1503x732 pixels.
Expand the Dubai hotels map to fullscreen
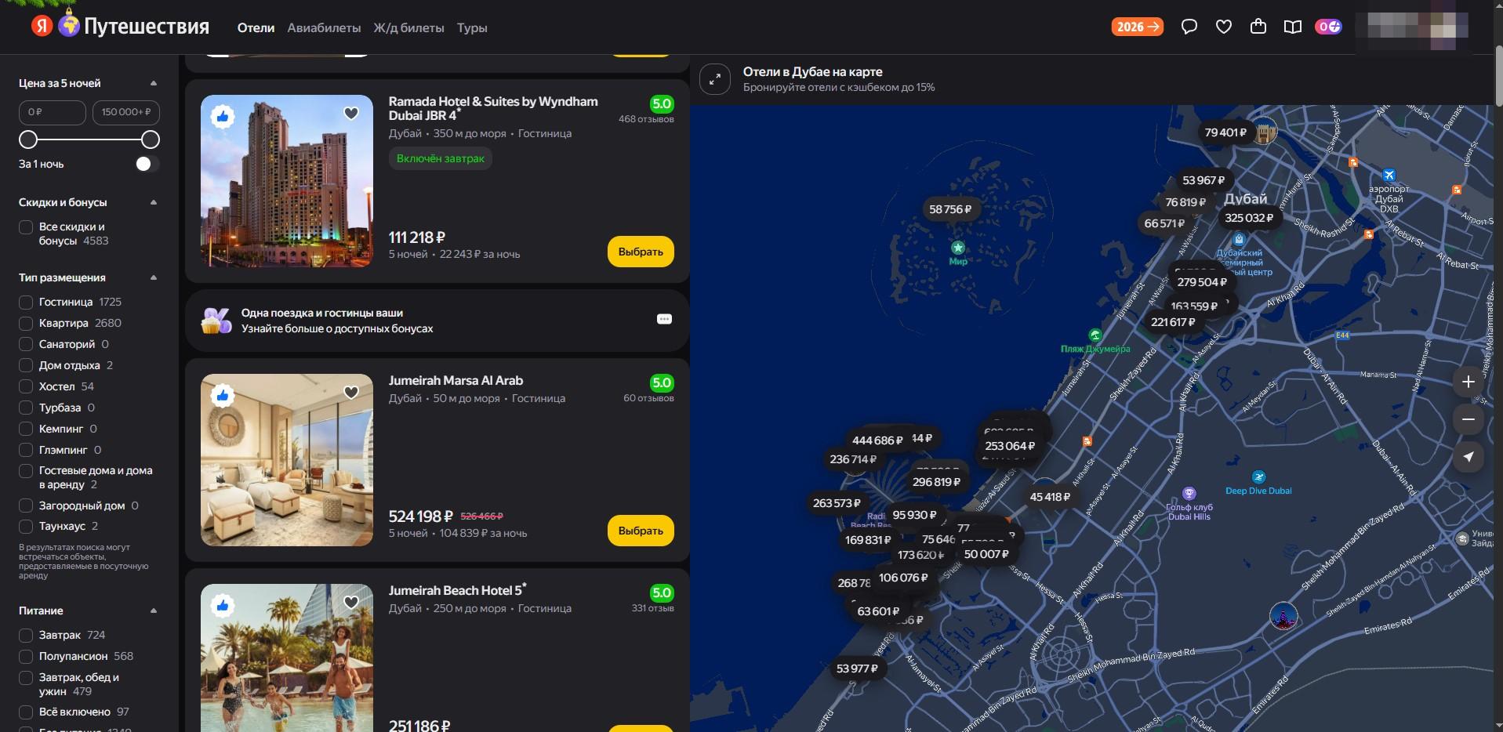[714, 79]
